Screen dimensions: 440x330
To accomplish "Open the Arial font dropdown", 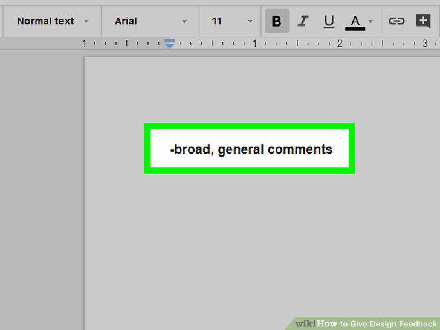I will 150,21.
